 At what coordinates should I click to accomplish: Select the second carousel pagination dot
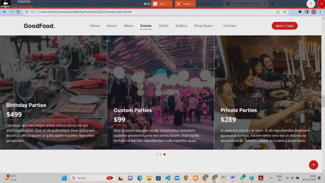tap(161, 154)
